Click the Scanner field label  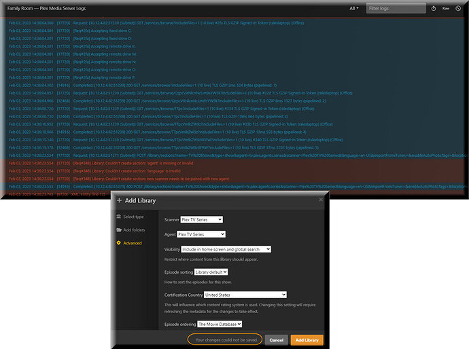coord(172,219)
